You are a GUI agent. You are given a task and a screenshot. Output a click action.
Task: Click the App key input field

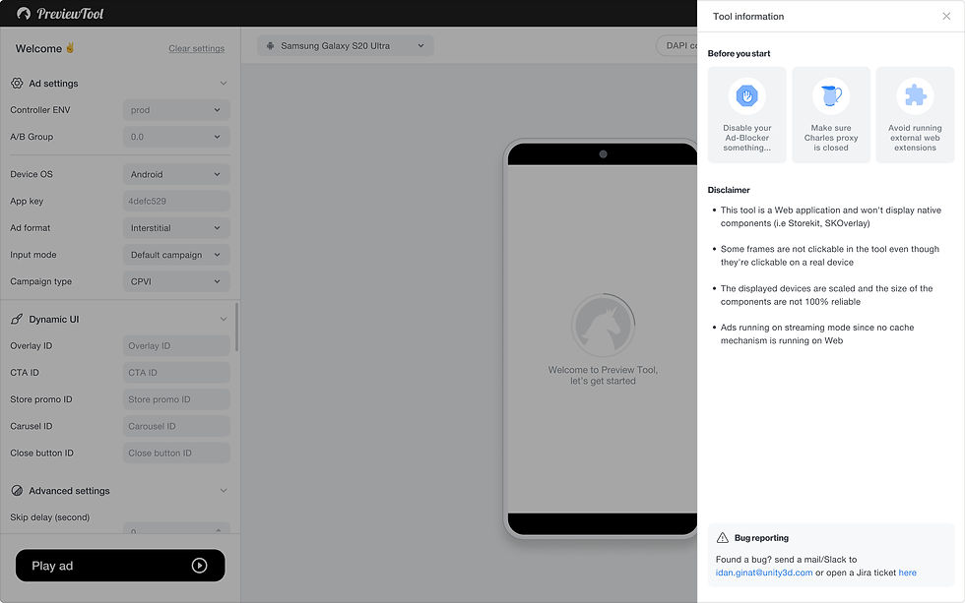pos(176,201)
